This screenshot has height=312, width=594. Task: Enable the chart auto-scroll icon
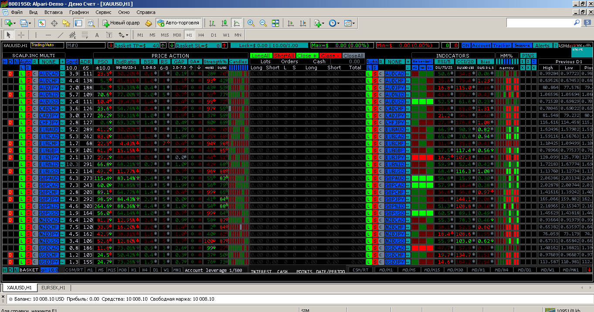tap(291, 23)
